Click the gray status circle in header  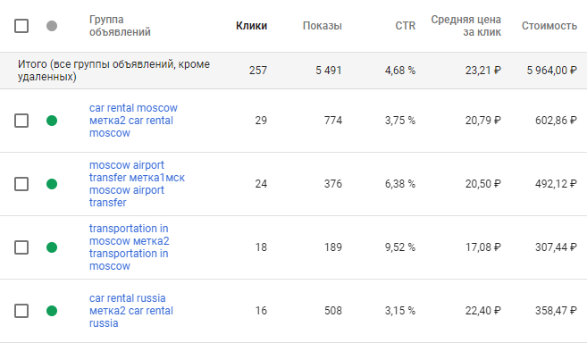(52, 26)
